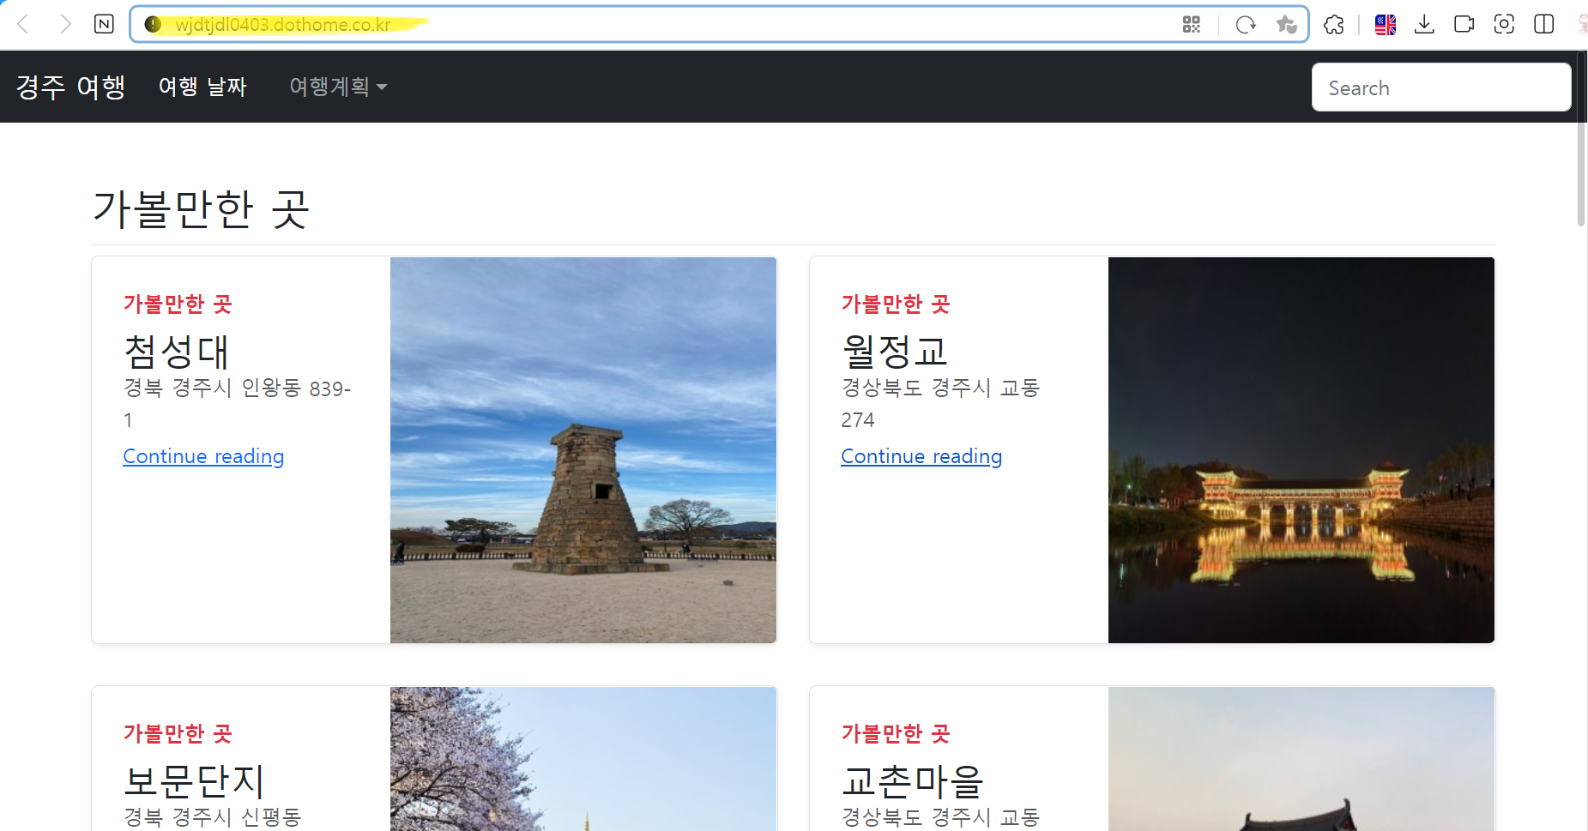Click red 가볼만한 곳 label on 교촌마을 card
This screenshot has height=831, width=1588.
coord(896,733)
